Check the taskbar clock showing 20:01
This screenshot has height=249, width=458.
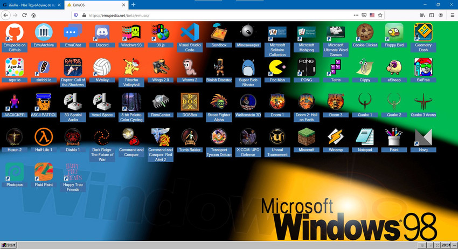(x=446, y=245)
